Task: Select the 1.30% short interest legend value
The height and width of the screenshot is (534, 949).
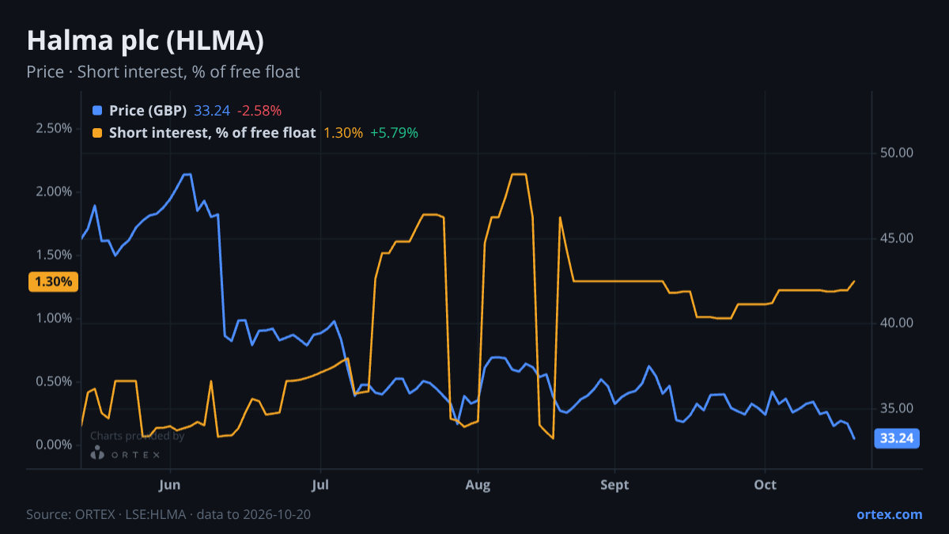Action: click(x=343, y=133)
